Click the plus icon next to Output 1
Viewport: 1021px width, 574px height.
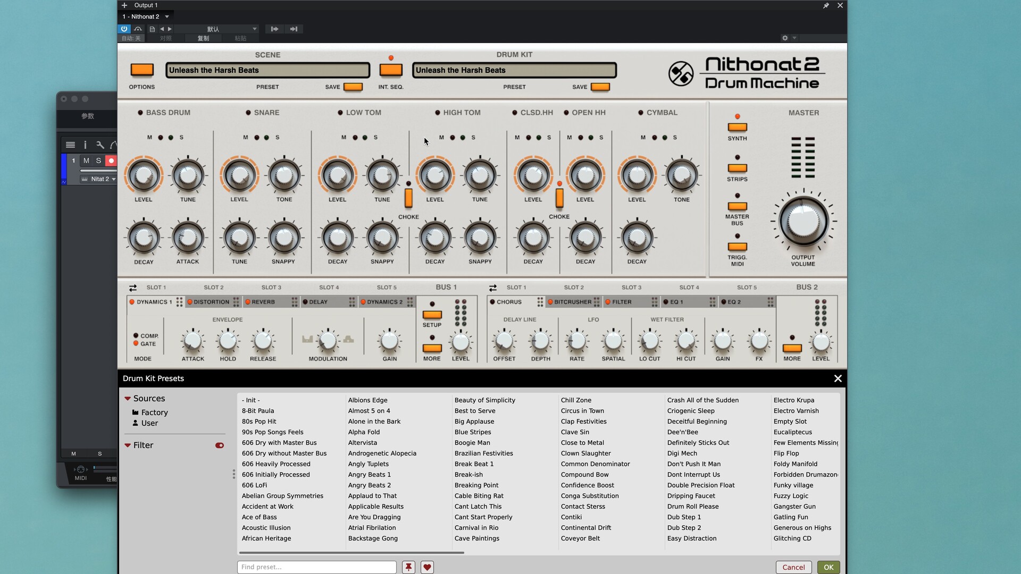tap(124, 5)
